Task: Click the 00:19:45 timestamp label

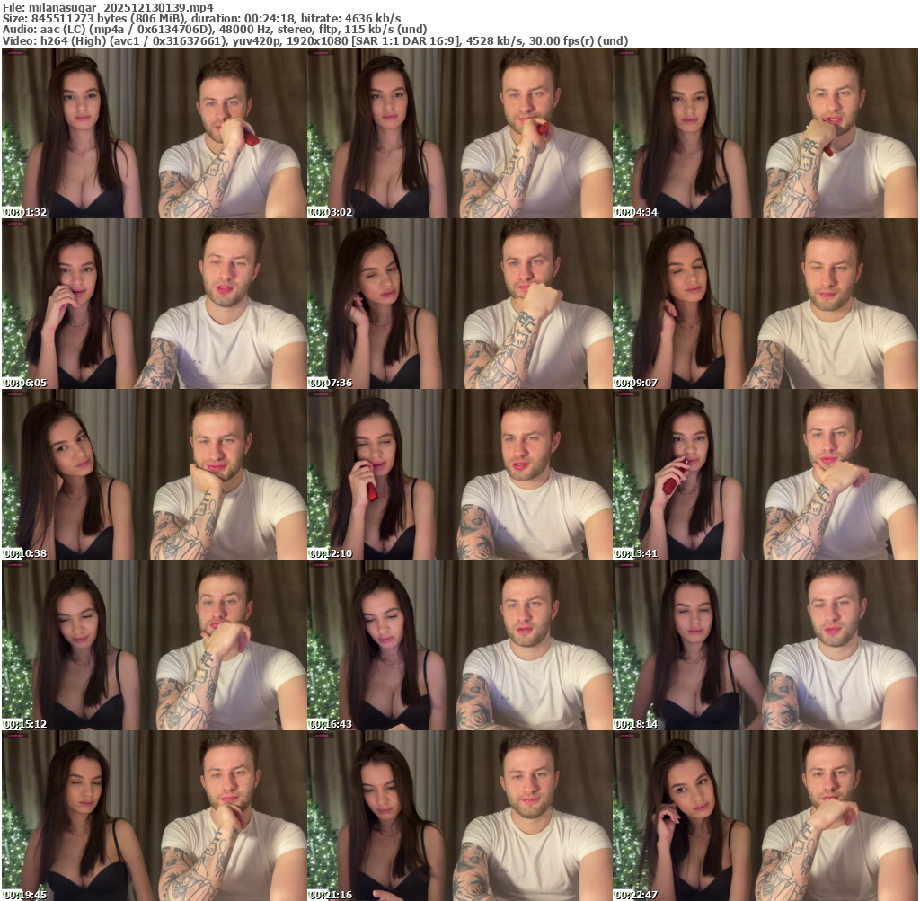Action: point(26,895)
